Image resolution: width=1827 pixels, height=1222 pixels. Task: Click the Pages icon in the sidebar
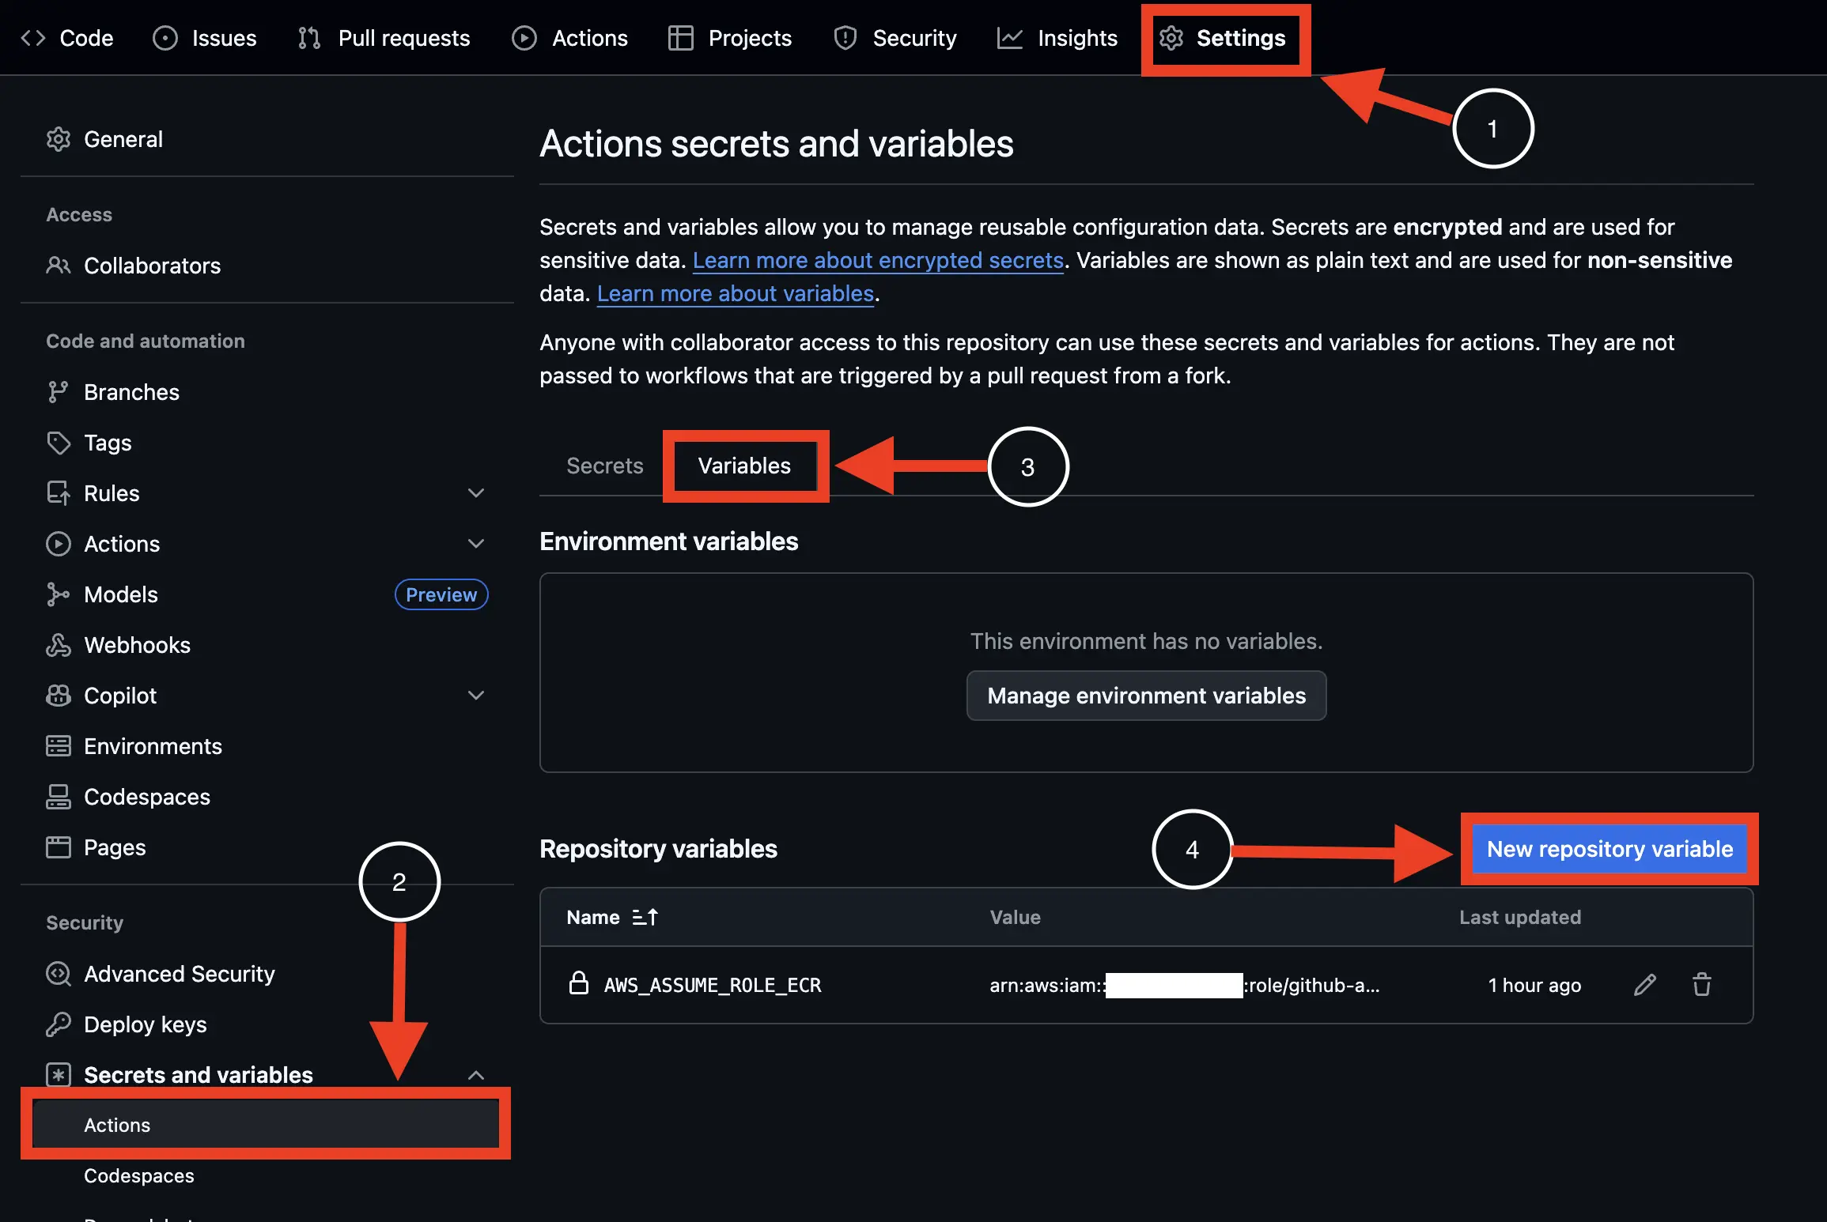(x=58, y=847)
